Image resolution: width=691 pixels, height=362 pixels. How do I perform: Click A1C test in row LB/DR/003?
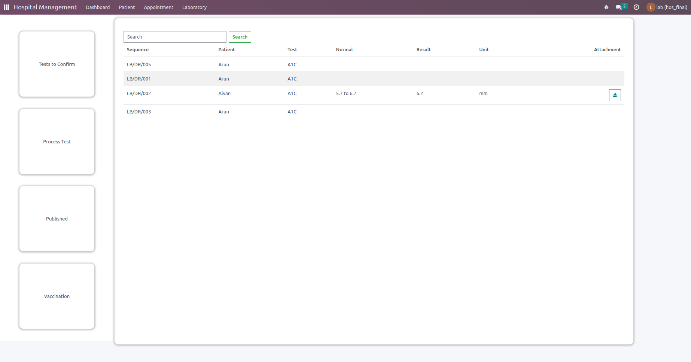(292, 112)
